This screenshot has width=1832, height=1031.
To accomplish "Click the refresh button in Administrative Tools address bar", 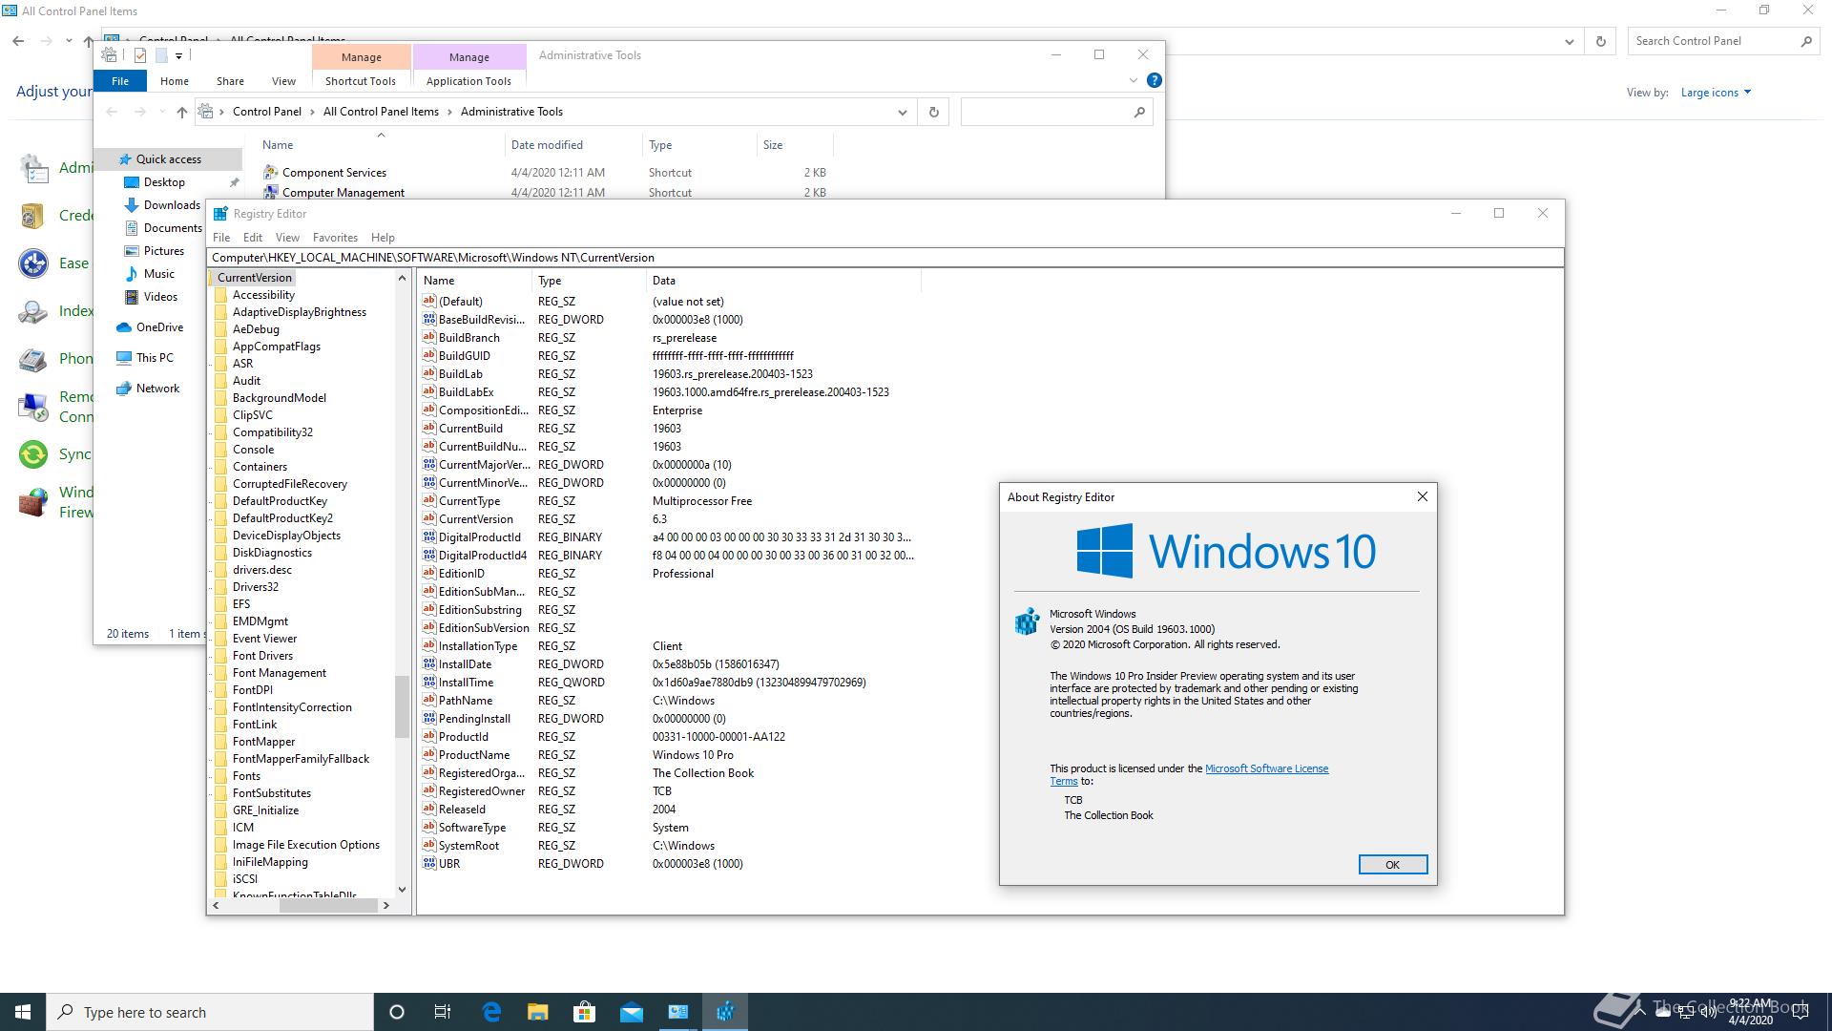I will pos(933,112).
